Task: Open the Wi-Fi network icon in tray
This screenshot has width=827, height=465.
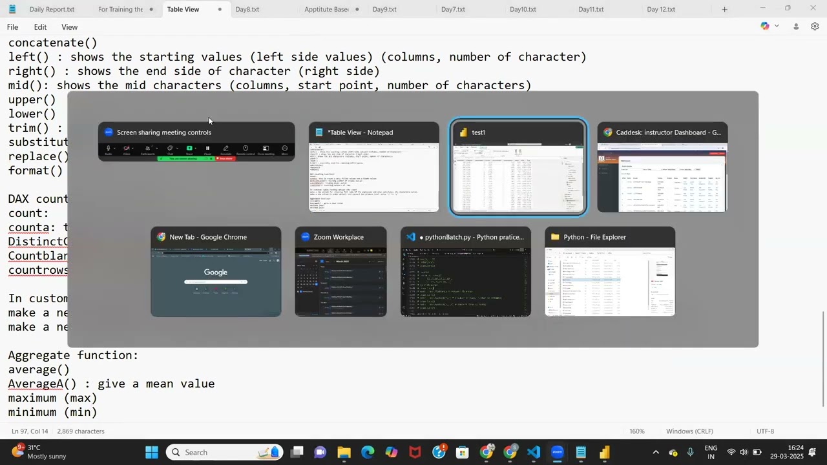Action: [731, 452]
